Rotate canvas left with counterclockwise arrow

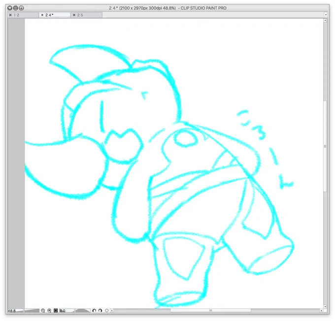pyautogui.click(x=94, y=311)
